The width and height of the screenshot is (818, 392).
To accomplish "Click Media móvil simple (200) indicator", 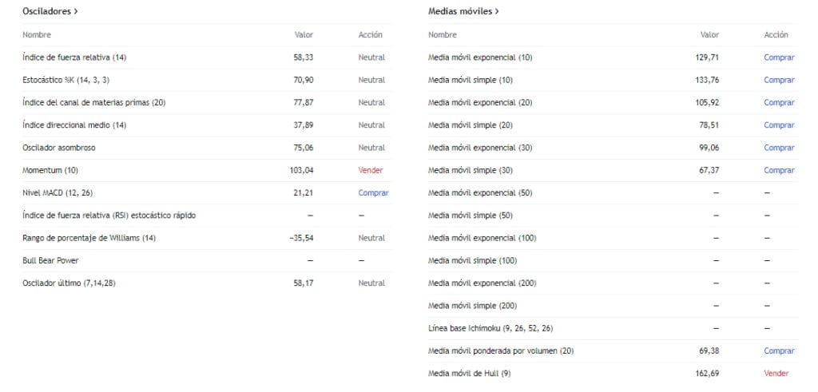I will point(473,306).
